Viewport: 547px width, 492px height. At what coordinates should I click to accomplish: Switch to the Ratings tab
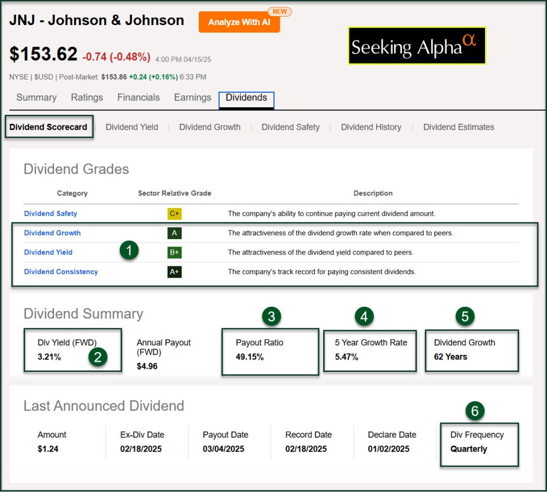(87, 98)
